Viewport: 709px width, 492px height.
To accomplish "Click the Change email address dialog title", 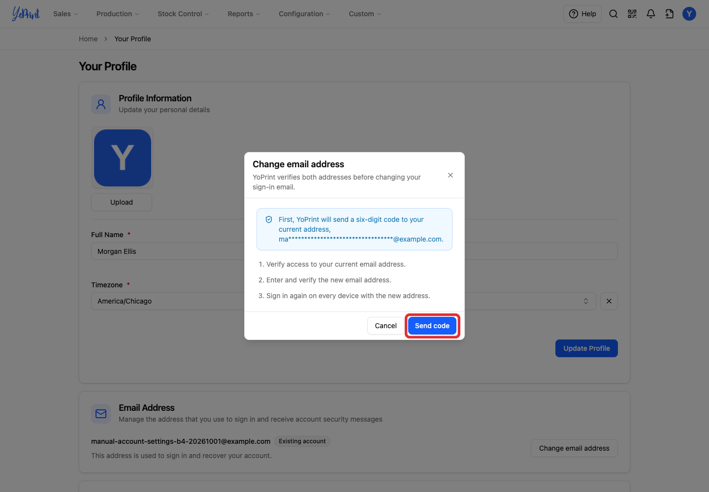I will click(x=298, y=164).
